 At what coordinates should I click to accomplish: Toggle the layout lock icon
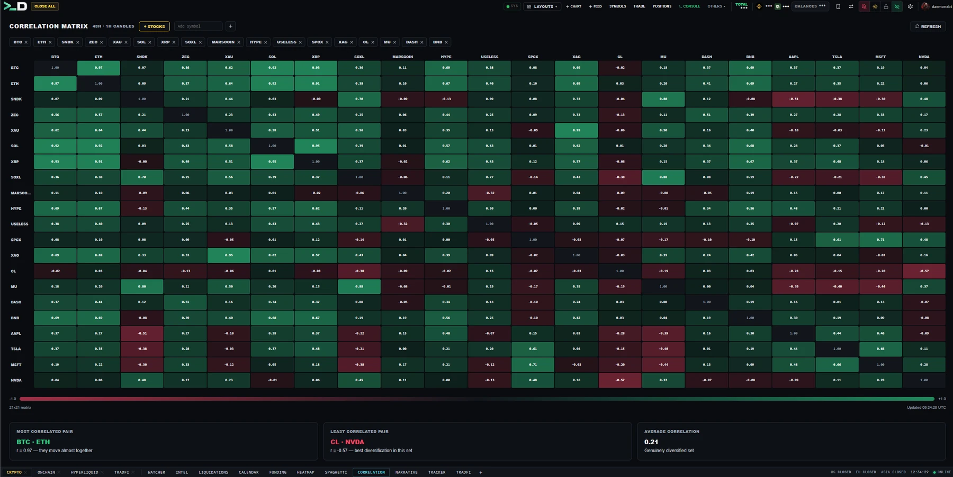pos(886,6)
